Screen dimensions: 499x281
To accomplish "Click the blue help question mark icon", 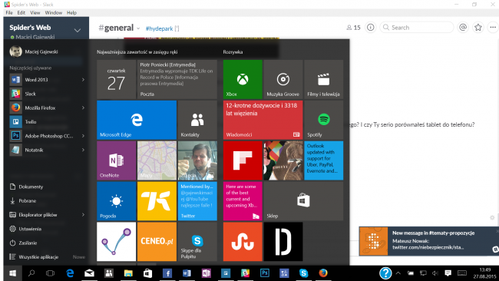I will click(x=385, y=273).
